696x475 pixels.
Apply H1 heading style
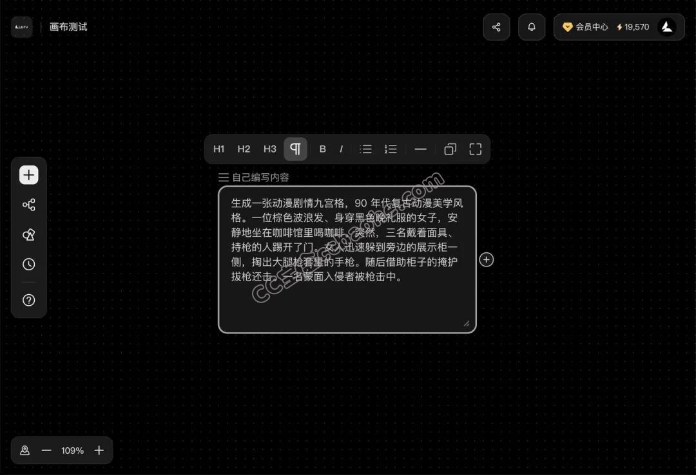tap(219, 149)
